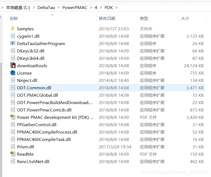Sort files by 类型 column header
This screenshot has height=177, width=211.
pyautogui.click(x=144, y=18)
